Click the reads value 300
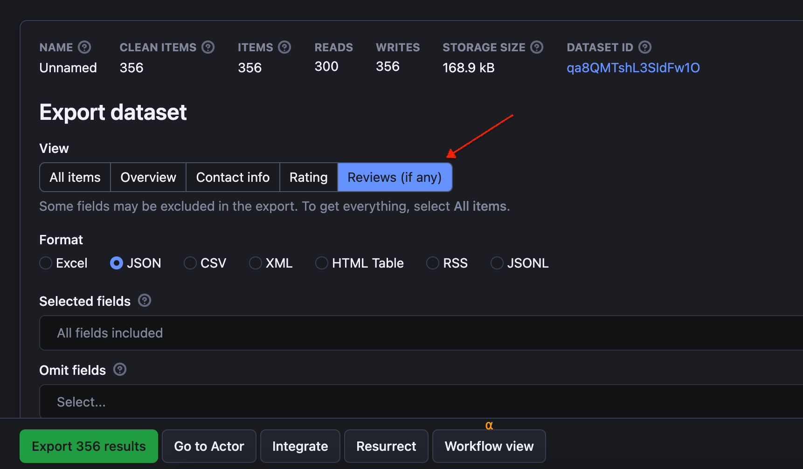Viewport: 803px width, 469px height. pos(326,67)
